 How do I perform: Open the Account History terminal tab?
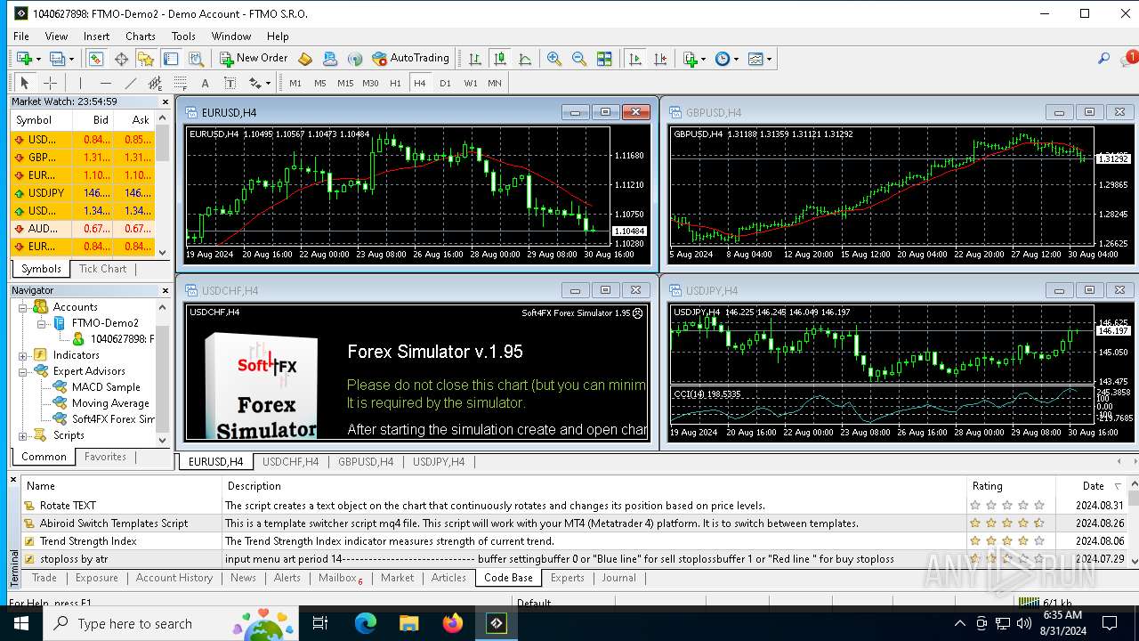click(174, 578)
